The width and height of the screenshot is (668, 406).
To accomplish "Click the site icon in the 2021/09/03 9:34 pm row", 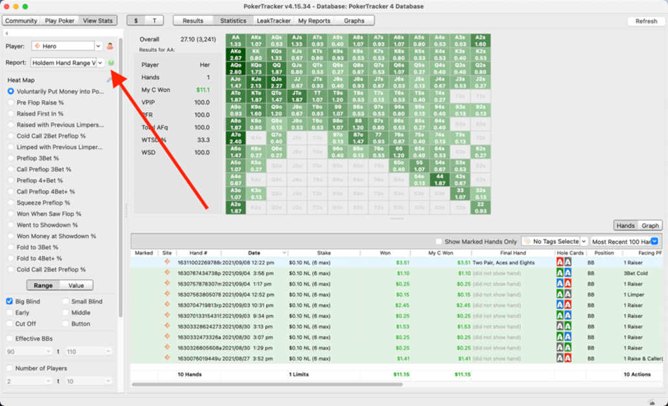I will pyautogui.click(x=167, y=315).
